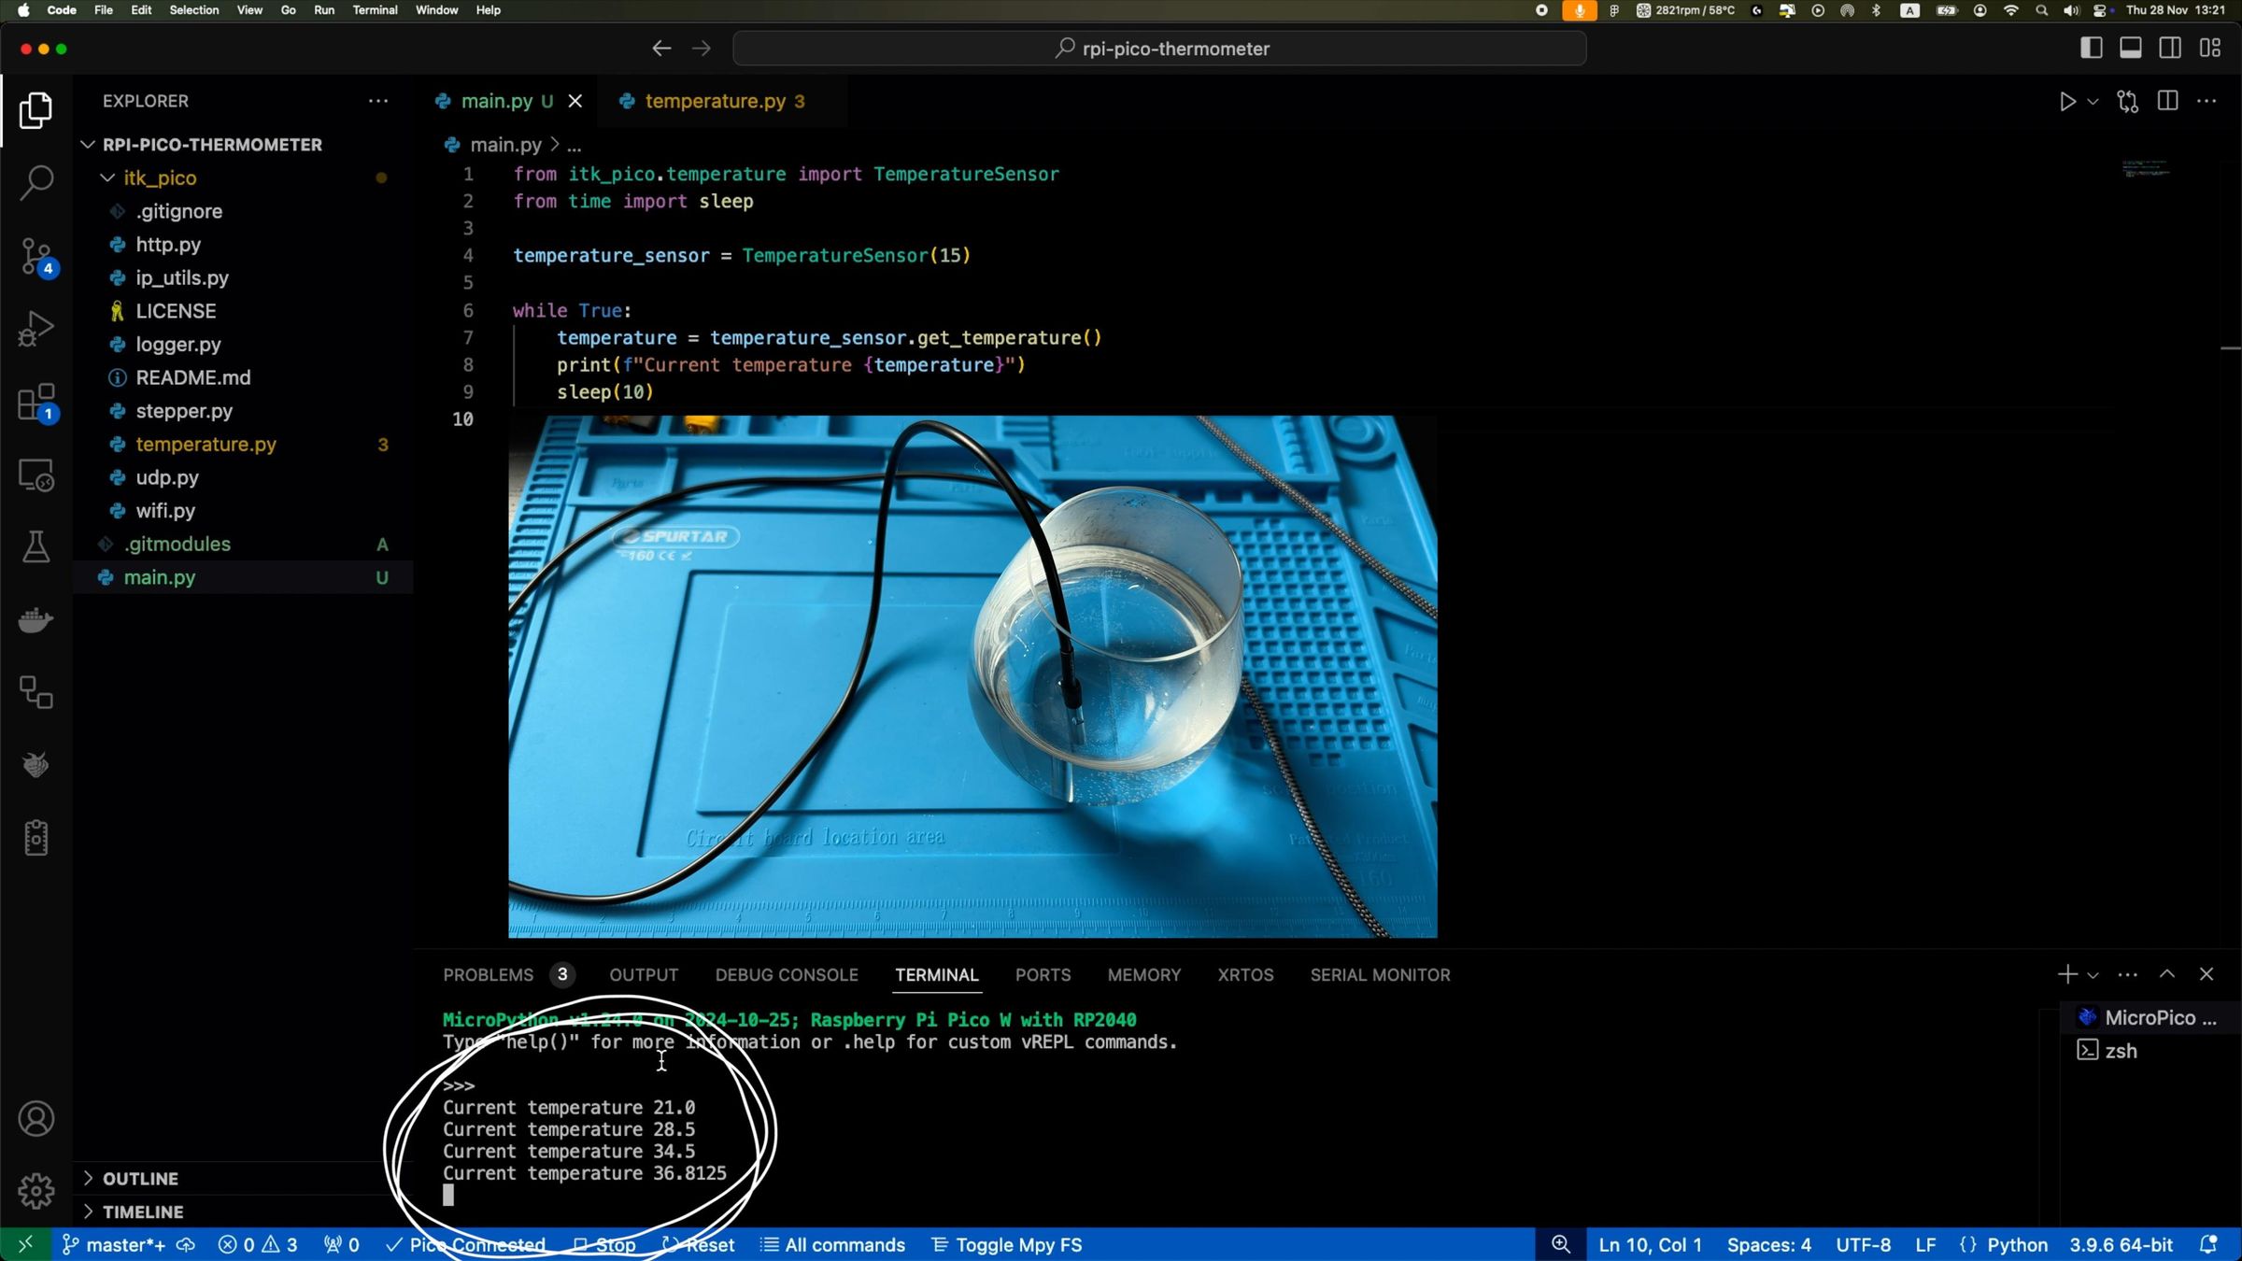Open the Extensions view
Image resolution: width=2242 pixels, height=1261 pixels.
click(x=35, y=403)
